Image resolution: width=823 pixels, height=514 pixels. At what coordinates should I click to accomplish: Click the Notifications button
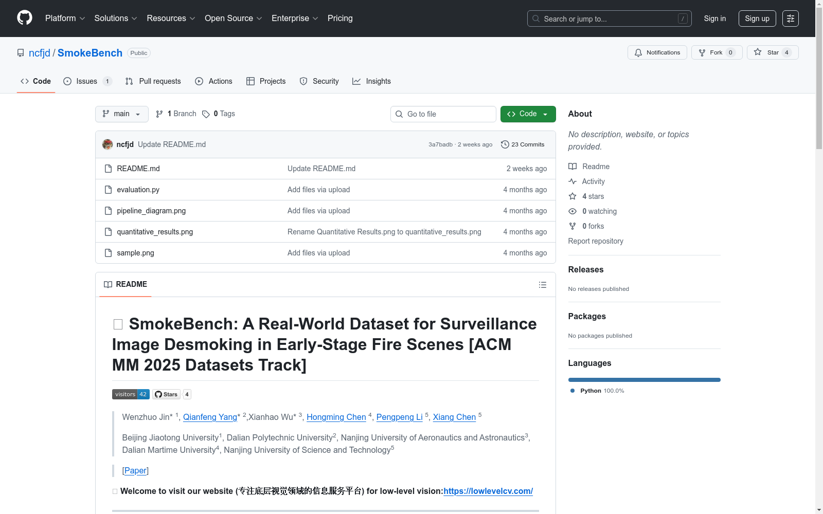tap(657, 52)
